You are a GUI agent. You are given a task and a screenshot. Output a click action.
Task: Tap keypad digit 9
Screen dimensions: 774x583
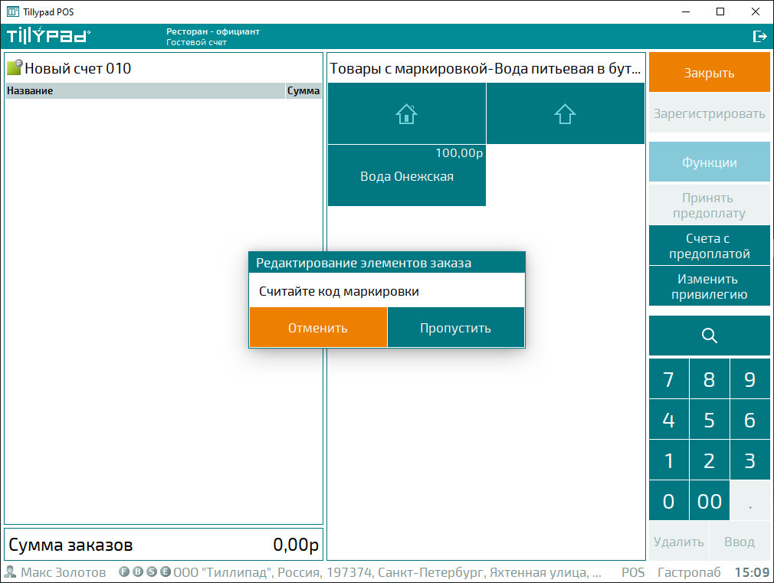tap(749, 379)
